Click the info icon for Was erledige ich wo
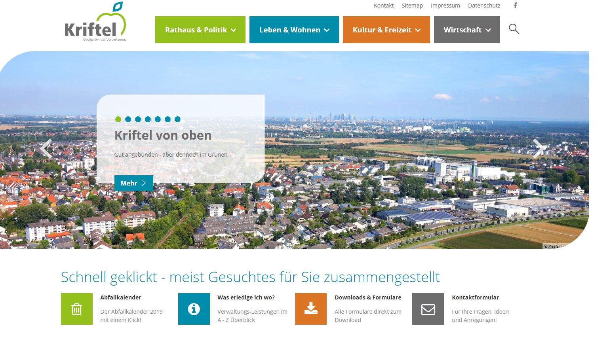609x339 pixels. (194, 309)
